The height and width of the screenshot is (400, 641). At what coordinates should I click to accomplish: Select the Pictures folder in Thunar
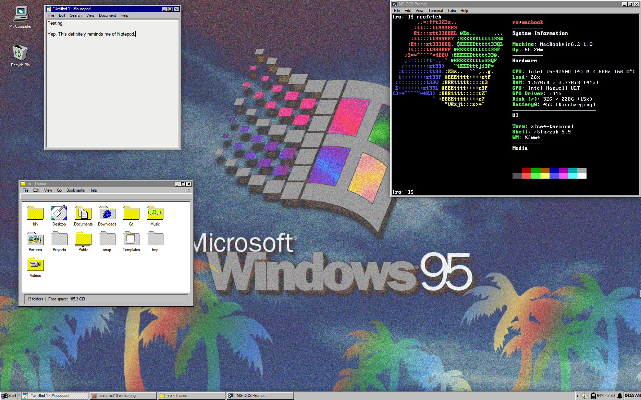tap(35, 242)
